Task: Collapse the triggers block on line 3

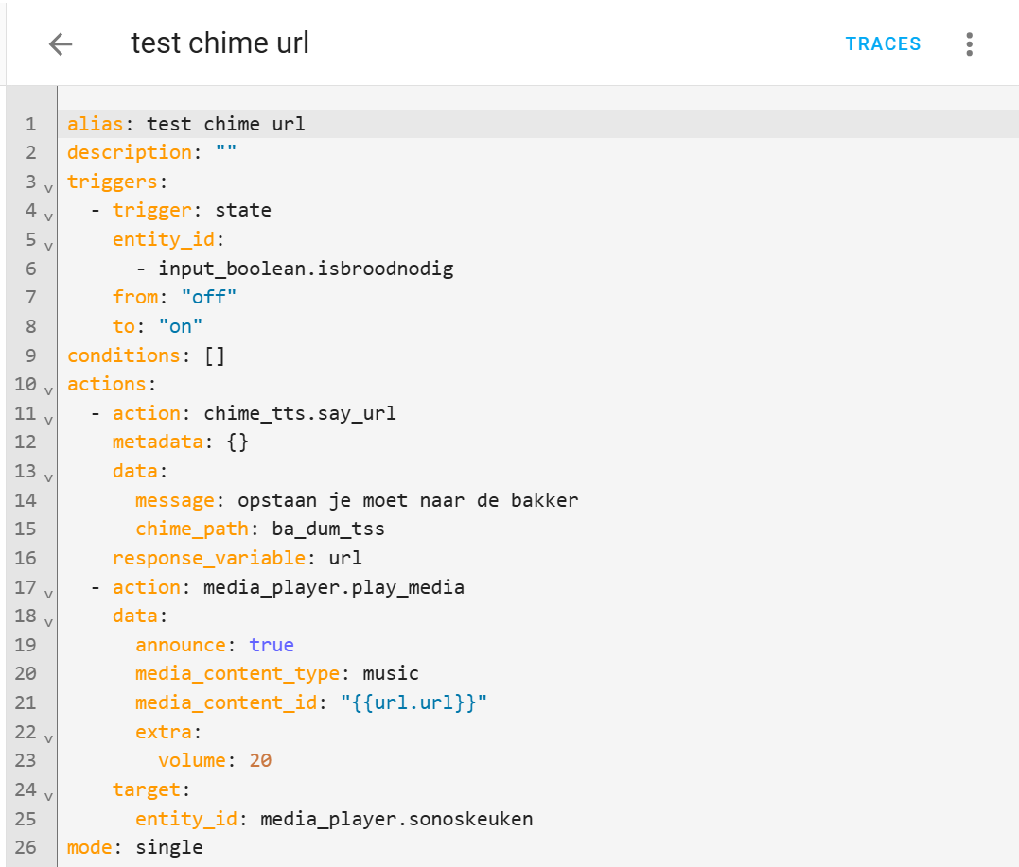Action: coord(49,188)
